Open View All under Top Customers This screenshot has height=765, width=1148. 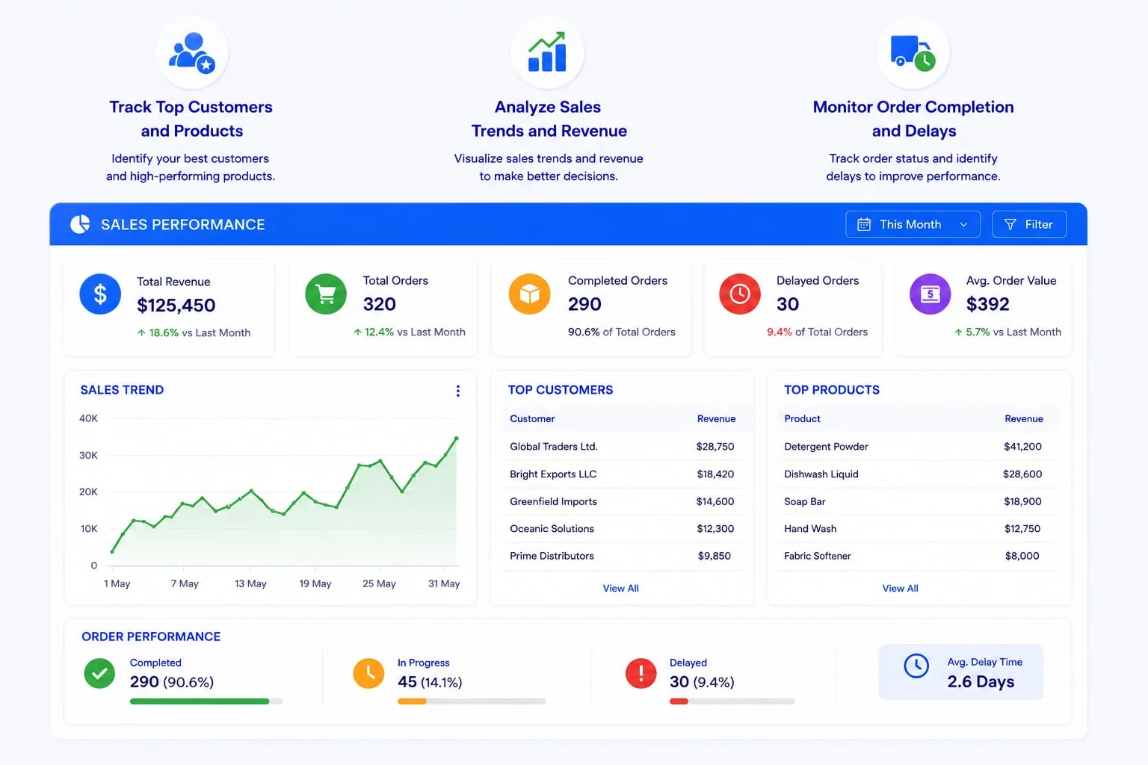621,589
